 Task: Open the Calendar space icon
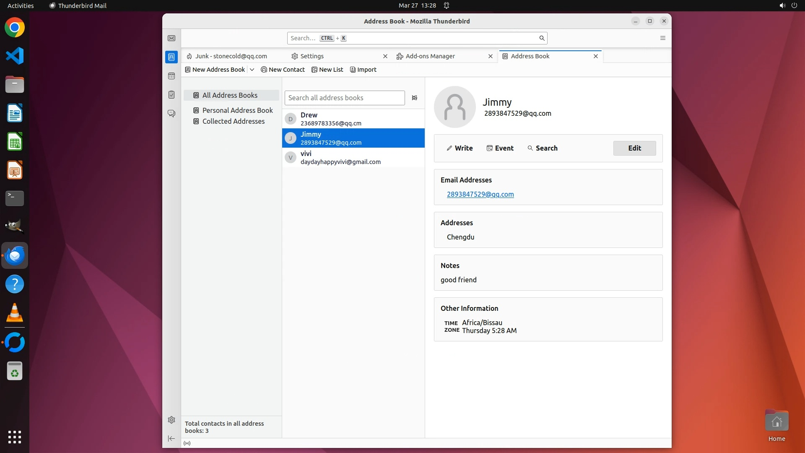pos(171,76)
